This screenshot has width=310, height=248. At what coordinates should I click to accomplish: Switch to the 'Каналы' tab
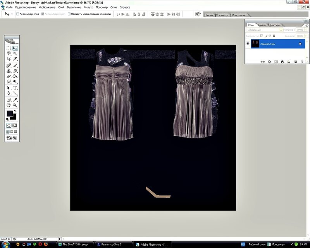coord(261,25)
